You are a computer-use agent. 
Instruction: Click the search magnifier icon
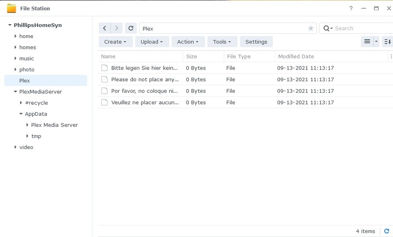click(x=326, y=28)
